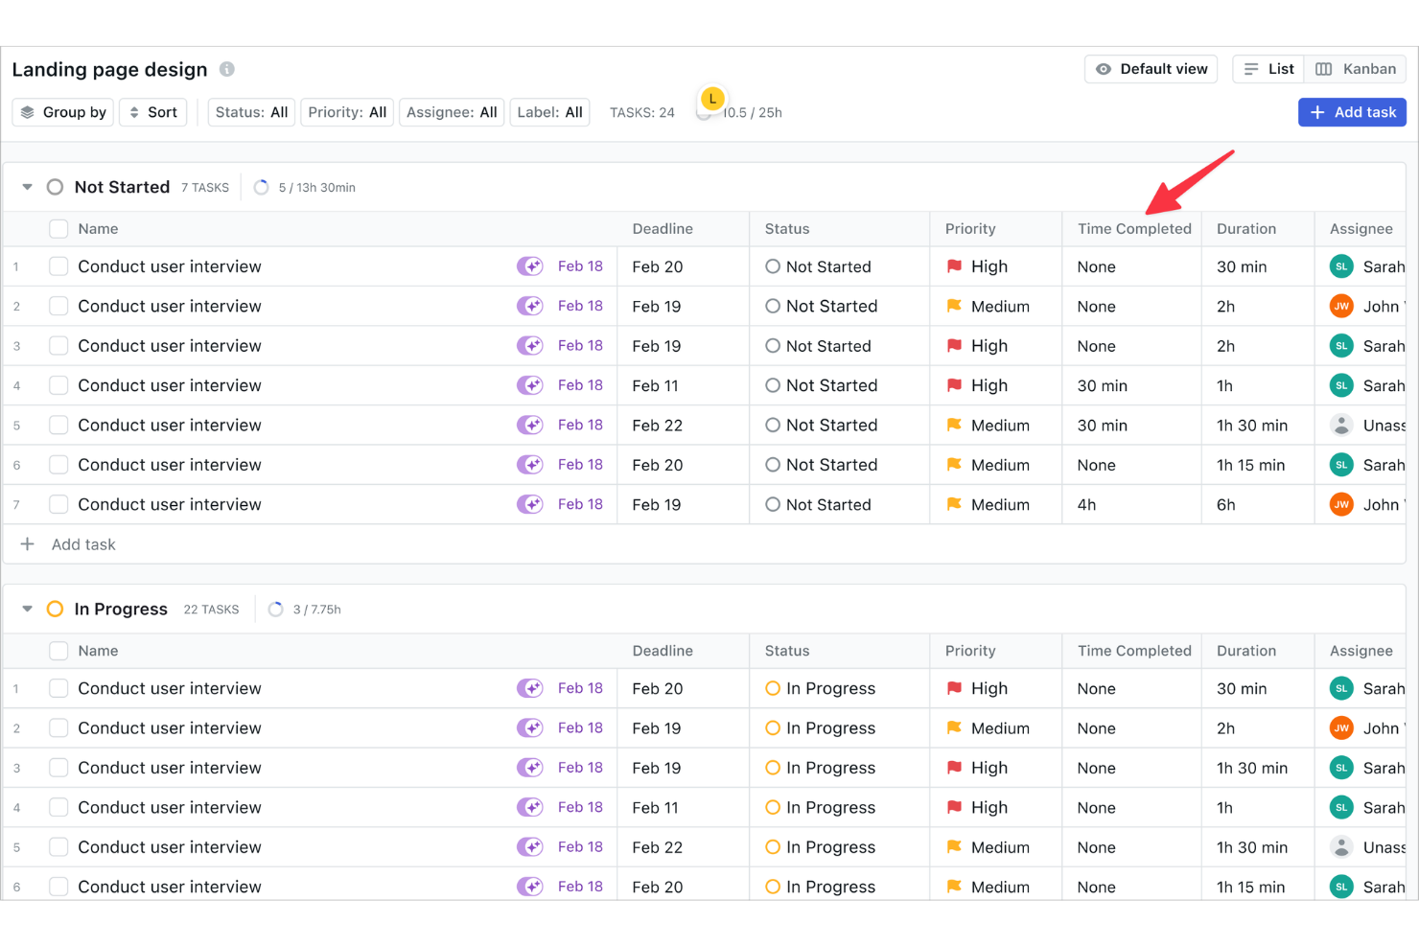Click the info icon beside Landing page design title

click(227, 69)
